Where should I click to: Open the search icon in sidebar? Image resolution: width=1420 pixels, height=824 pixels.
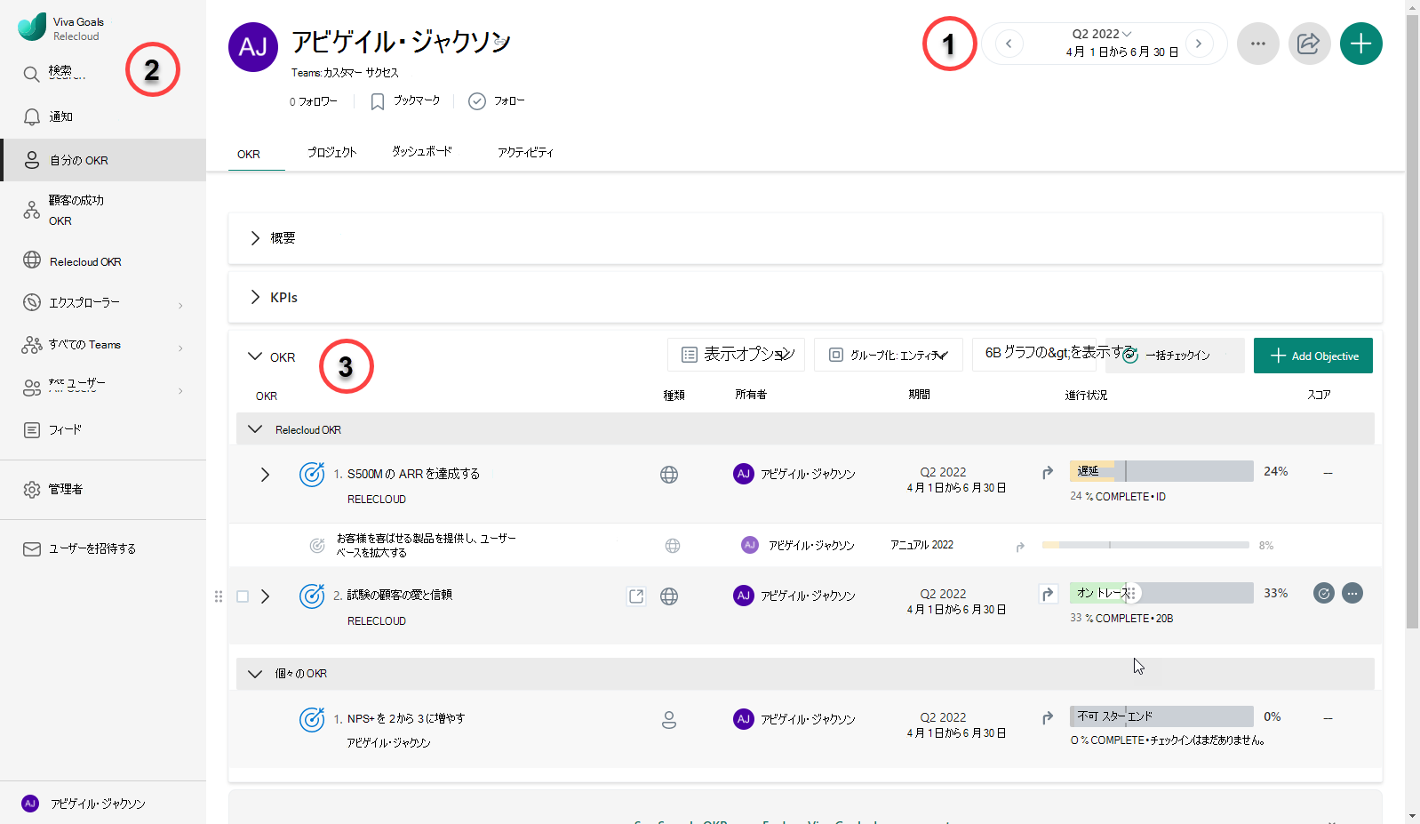click(31, 74)
